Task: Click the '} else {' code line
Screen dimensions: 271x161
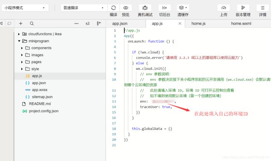Action: pos(140,63)
